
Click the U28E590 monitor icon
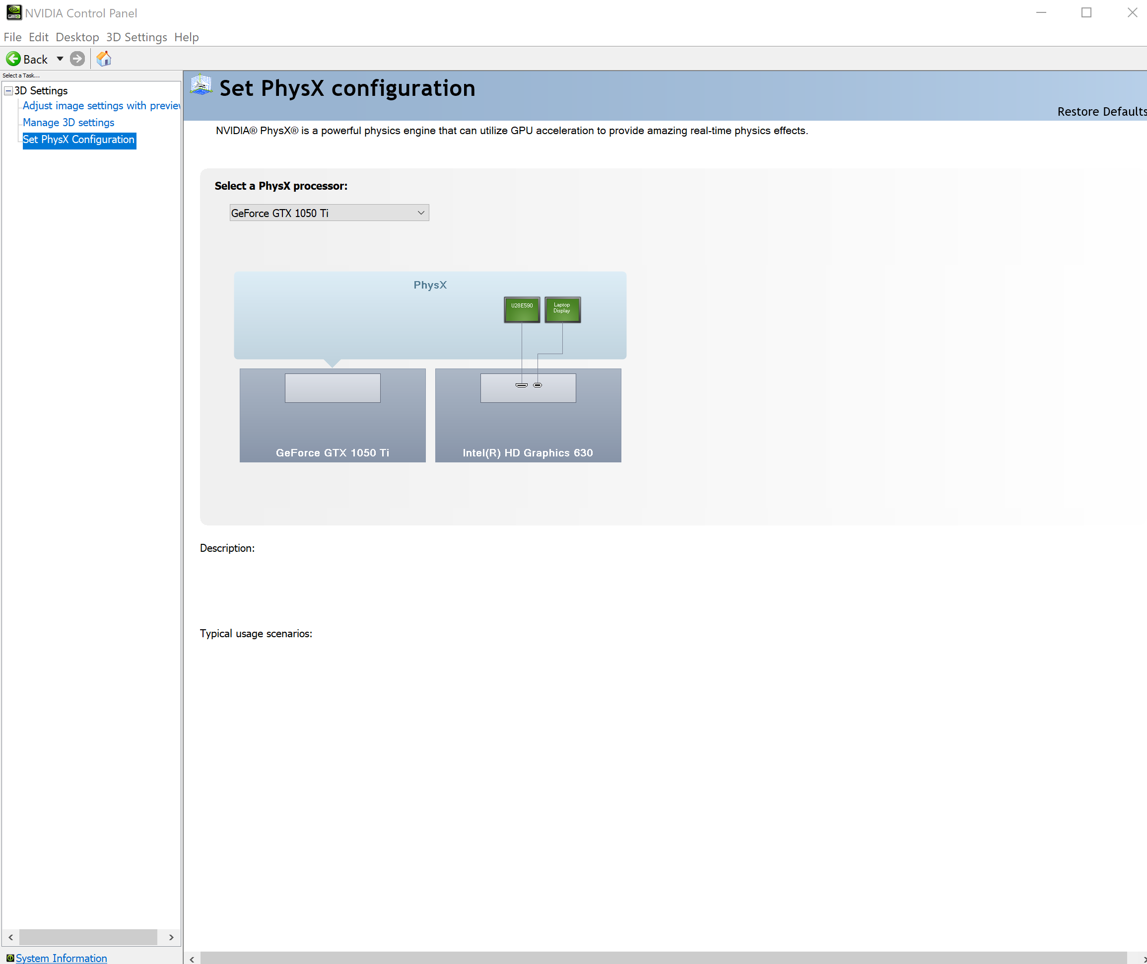[x=522, y=309]
